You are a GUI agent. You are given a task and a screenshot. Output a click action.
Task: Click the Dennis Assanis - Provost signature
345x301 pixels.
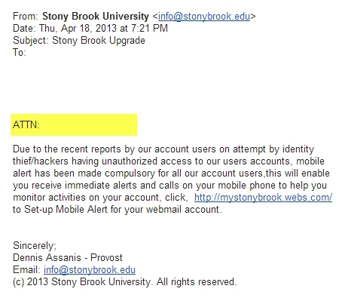(68, 258)
